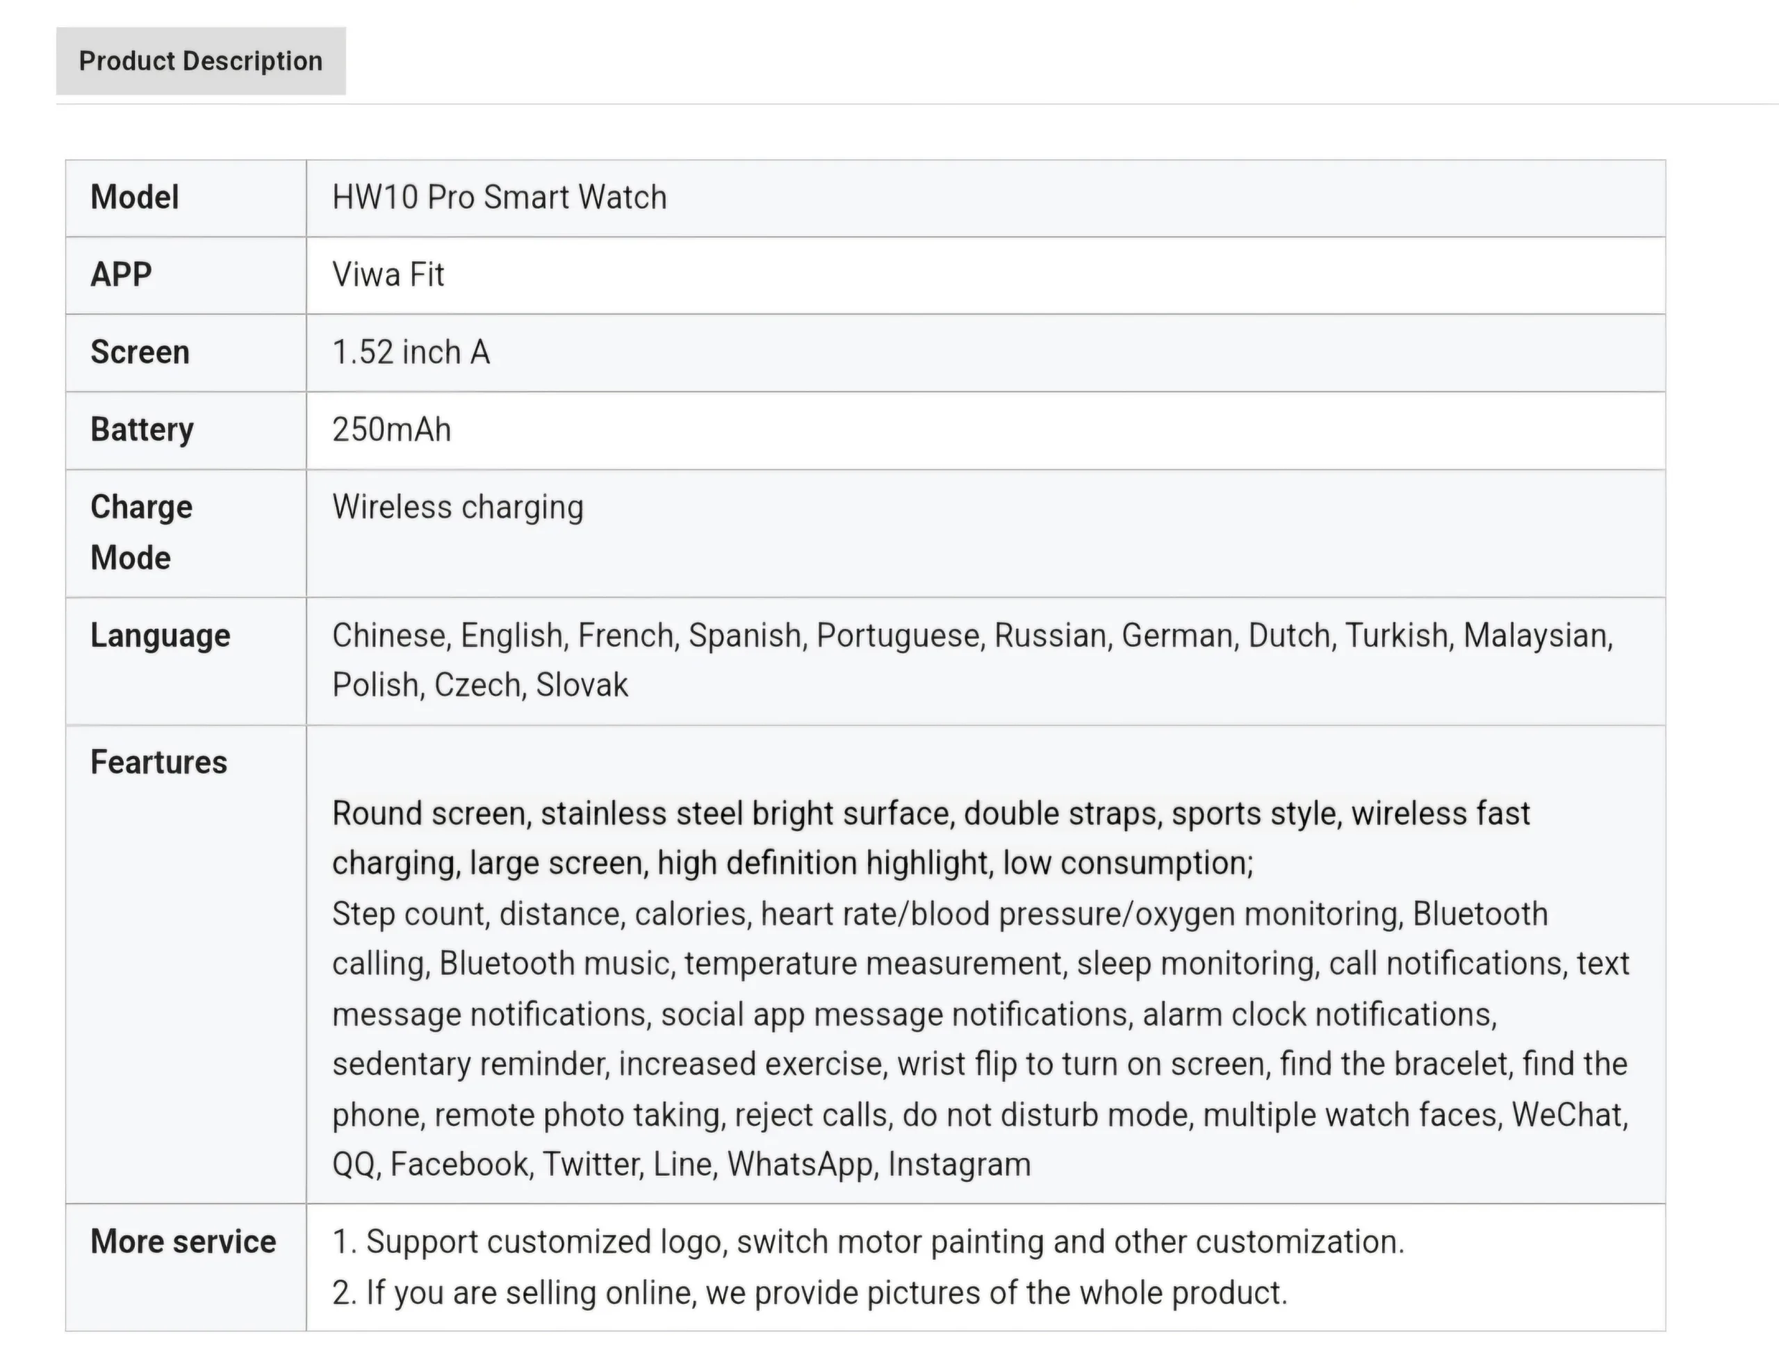Image resolution: width=1779 pixels, height=1357 pixels.
Task: Click the Charge Mode label
Action: tap(141, 532)
